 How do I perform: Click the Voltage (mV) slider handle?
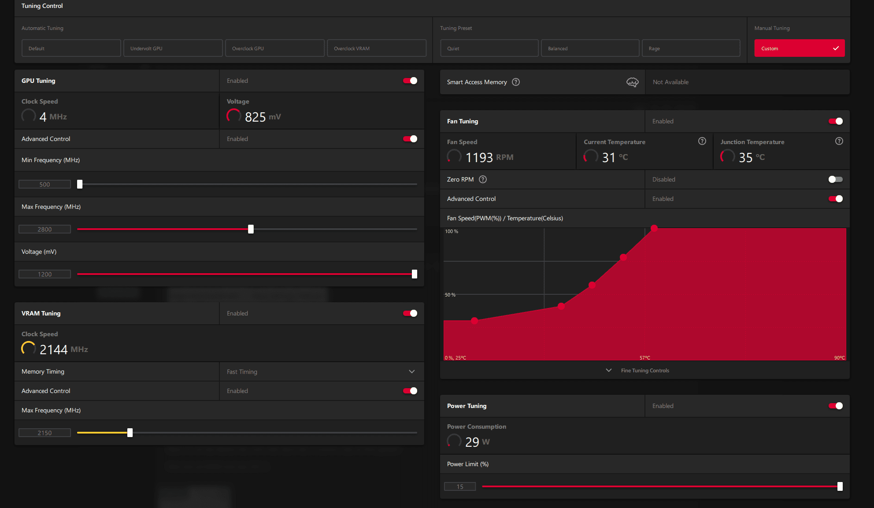415,274
